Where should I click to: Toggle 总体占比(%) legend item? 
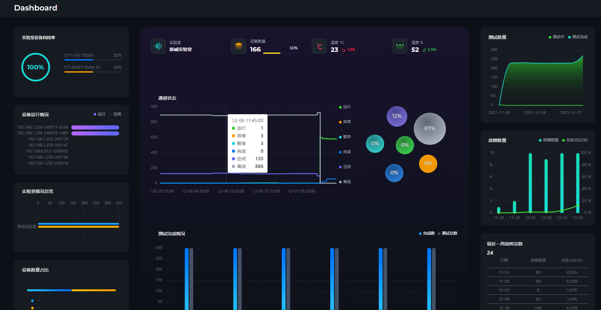[x=575, y=140]
